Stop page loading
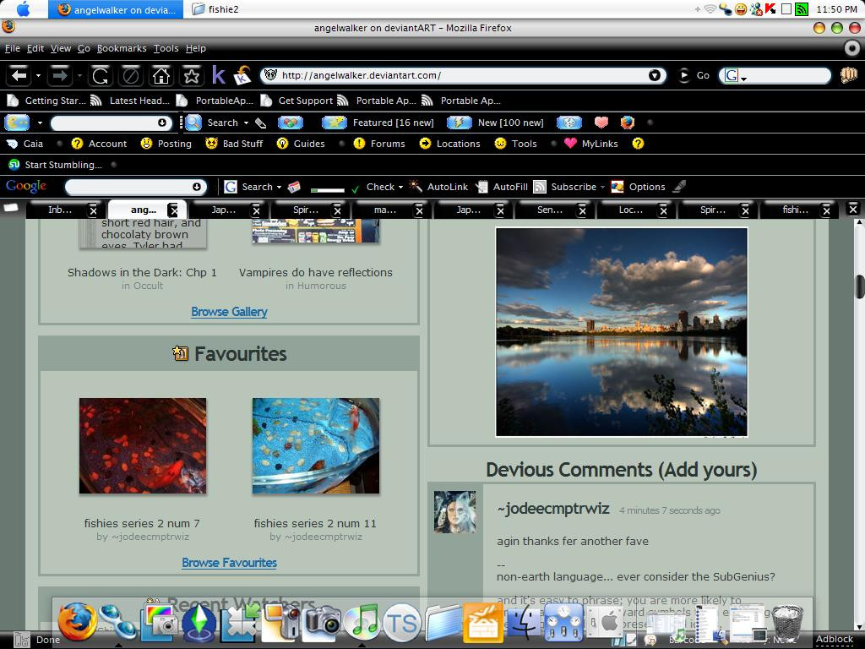The width and height of the screenshot is (865, 649). click(x=131, y=75)
